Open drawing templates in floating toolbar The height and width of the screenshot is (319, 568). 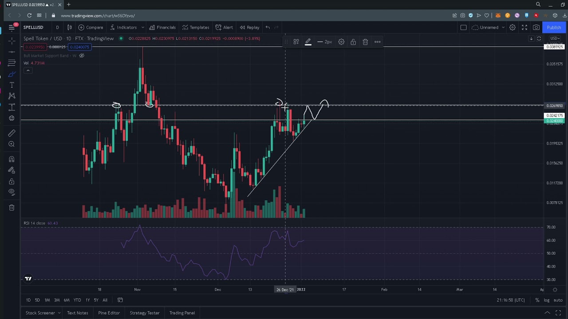click(296, 42)
